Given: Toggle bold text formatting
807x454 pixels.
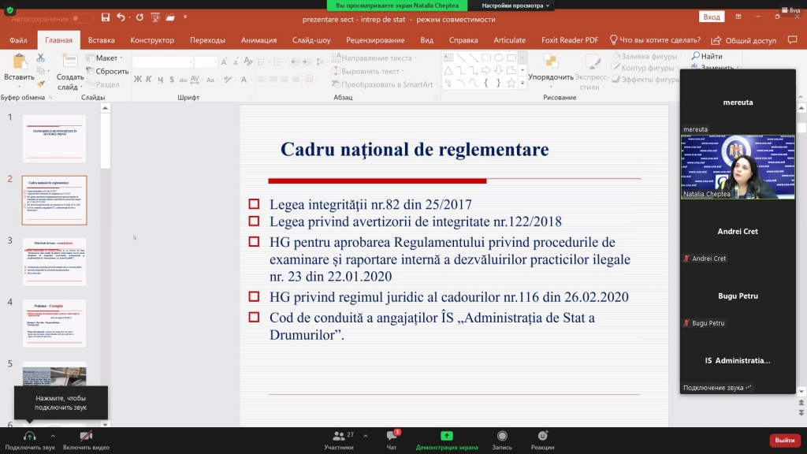Looking at the screenshot, I should 138,79.
